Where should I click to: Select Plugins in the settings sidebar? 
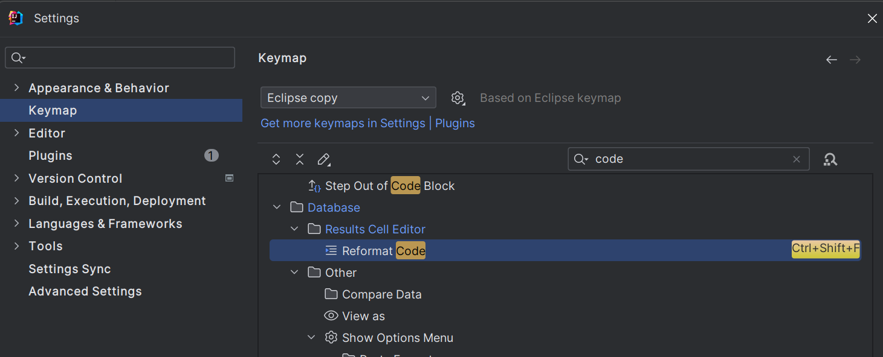pos(51,156)
